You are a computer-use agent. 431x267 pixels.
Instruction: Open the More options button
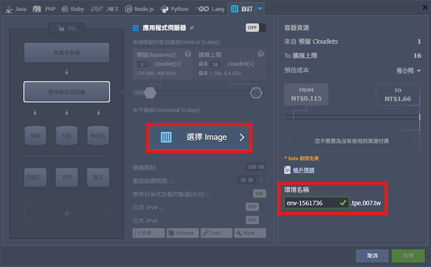pyautogui.click(x=250, y=233)
